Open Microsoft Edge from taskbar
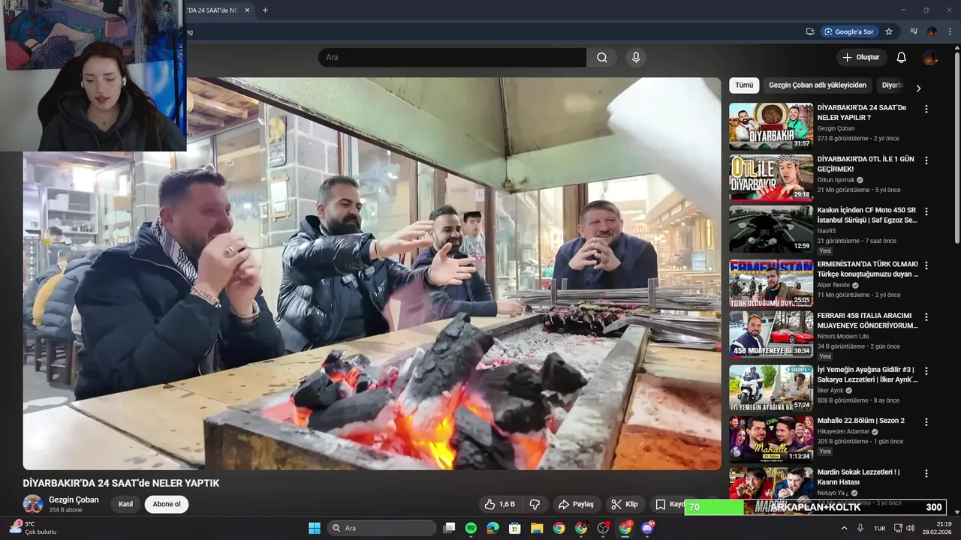Image resolution: width=961 pixels, height=540 pixels. pos(493,528)
